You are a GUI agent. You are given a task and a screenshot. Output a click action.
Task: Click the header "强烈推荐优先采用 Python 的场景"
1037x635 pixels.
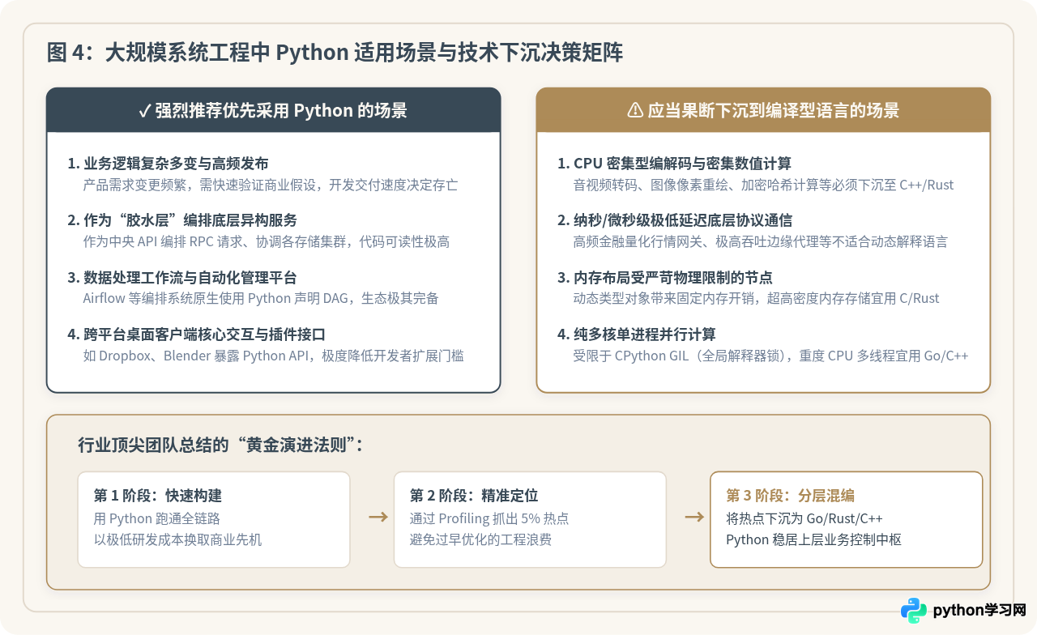point(281,111)
